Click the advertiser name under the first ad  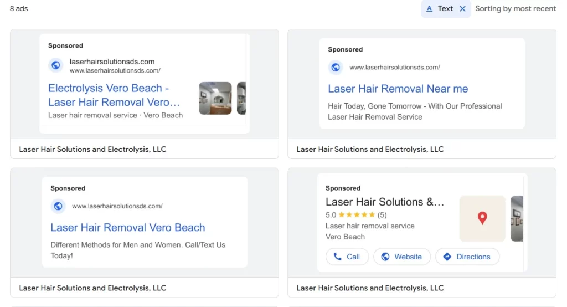[x=92, y=149]
